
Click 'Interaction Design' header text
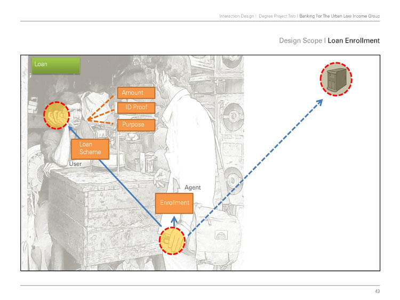point(236,16)
